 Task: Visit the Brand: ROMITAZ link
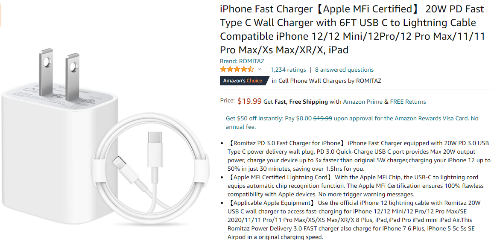[x=242, y=61]
